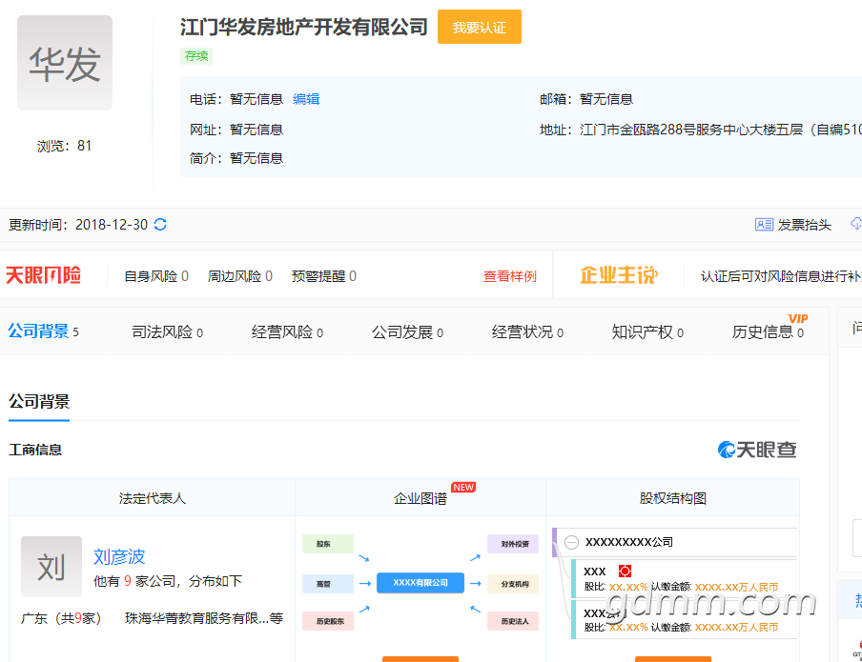
Task: Click the 编辑 link next to phone
Action: click(306, 99)
